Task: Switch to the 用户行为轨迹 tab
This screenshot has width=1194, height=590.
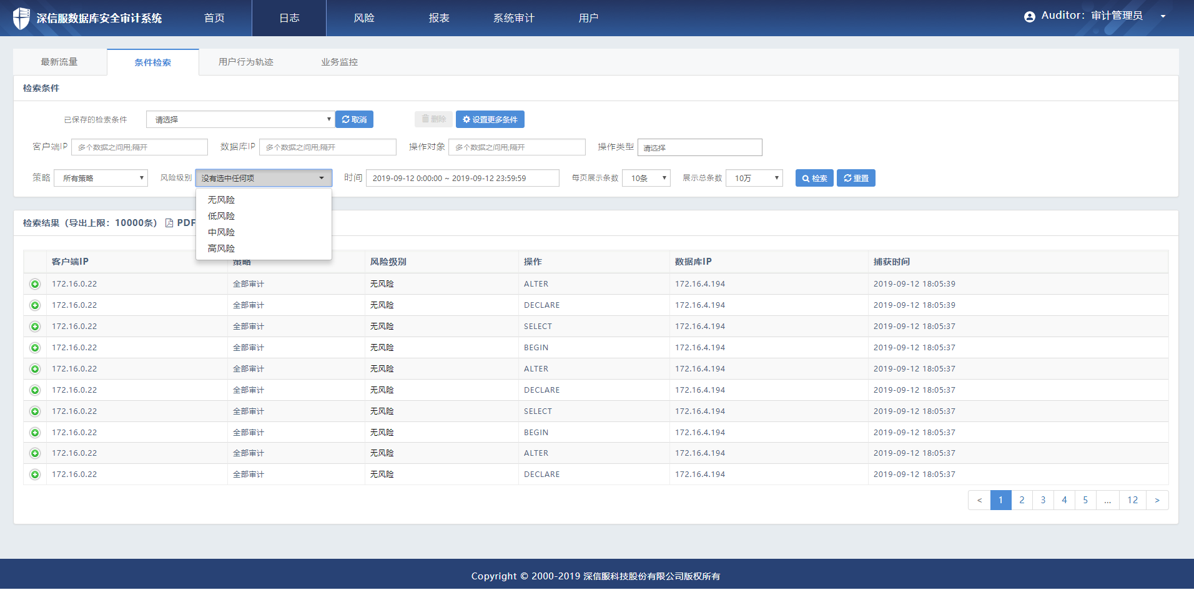Action: tap(245, 62)
